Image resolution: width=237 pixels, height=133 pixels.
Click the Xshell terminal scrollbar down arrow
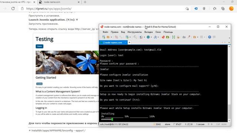(x=229, y=120)
